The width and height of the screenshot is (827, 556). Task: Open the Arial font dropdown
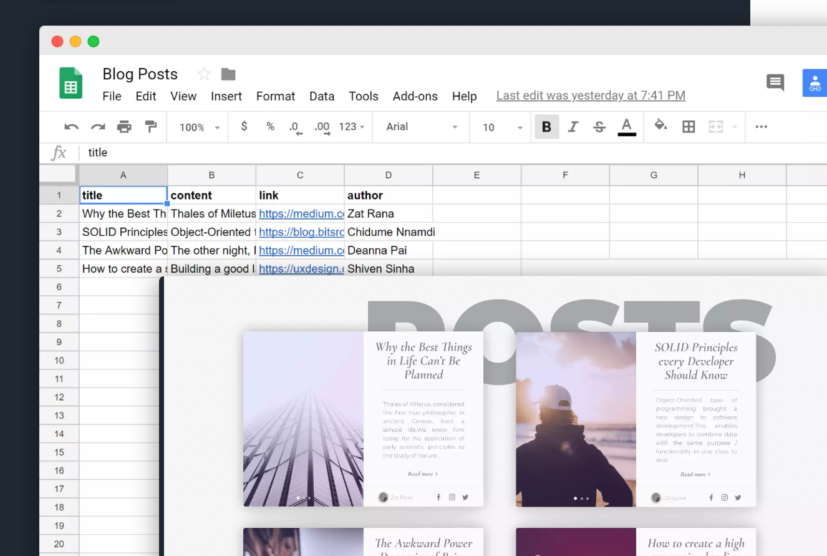[x=422, y=127]
